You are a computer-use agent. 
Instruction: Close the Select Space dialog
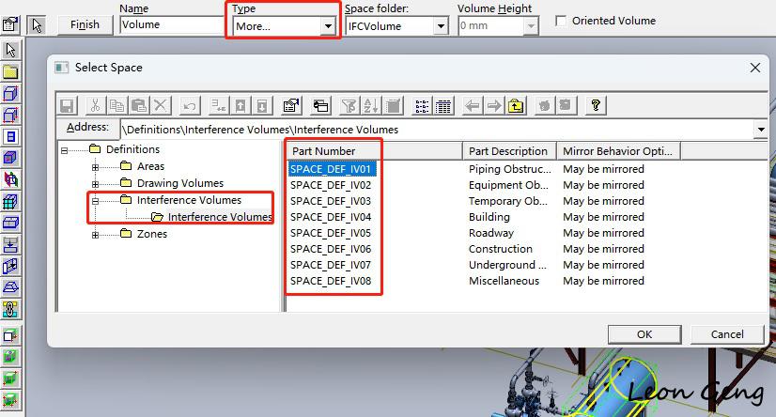click(754, 68)
